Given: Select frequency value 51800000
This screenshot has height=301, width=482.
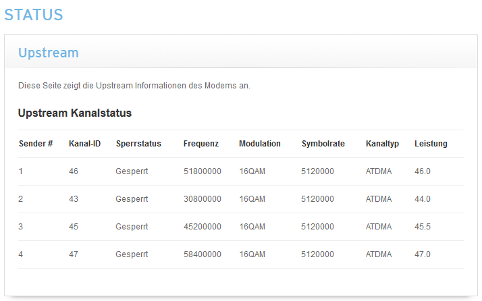Looking at the screenshot, I should [x=203, y=171].
